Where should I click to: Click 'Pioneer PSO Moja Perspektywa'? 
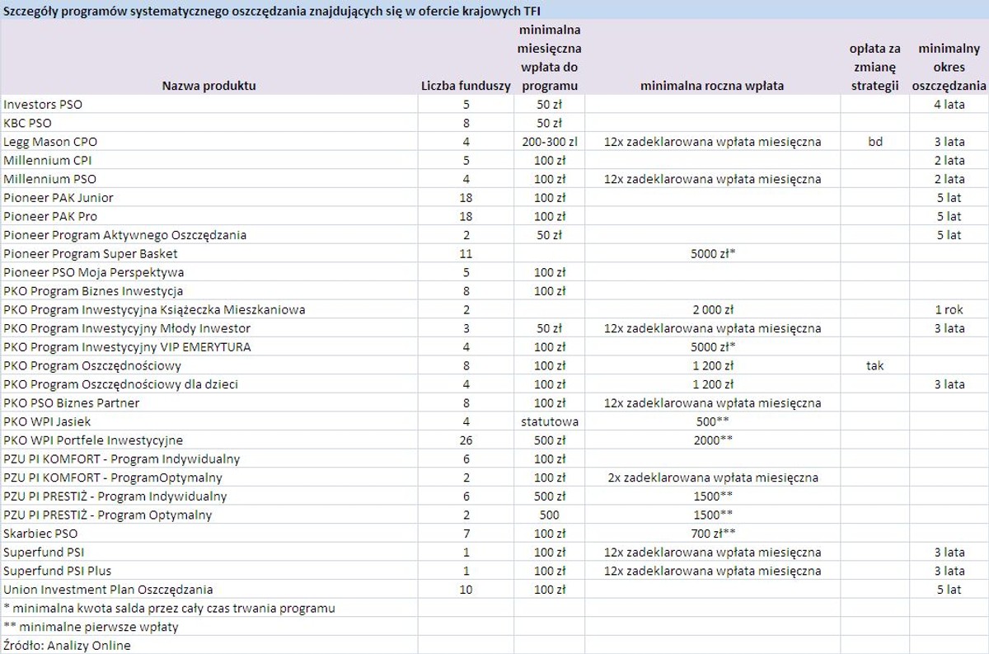93,272
